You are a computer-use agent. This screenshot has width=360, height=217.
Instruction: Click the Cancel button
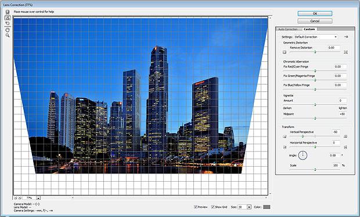point(315,21)
